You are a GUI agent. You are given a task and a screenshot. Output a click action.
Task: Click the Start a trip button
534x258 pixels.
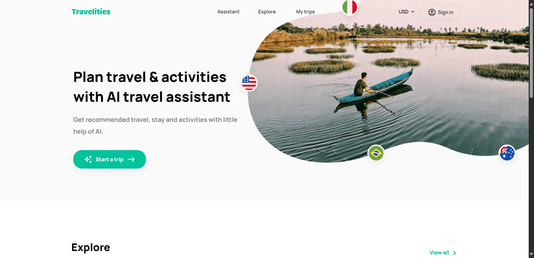[x=110, y=159]
